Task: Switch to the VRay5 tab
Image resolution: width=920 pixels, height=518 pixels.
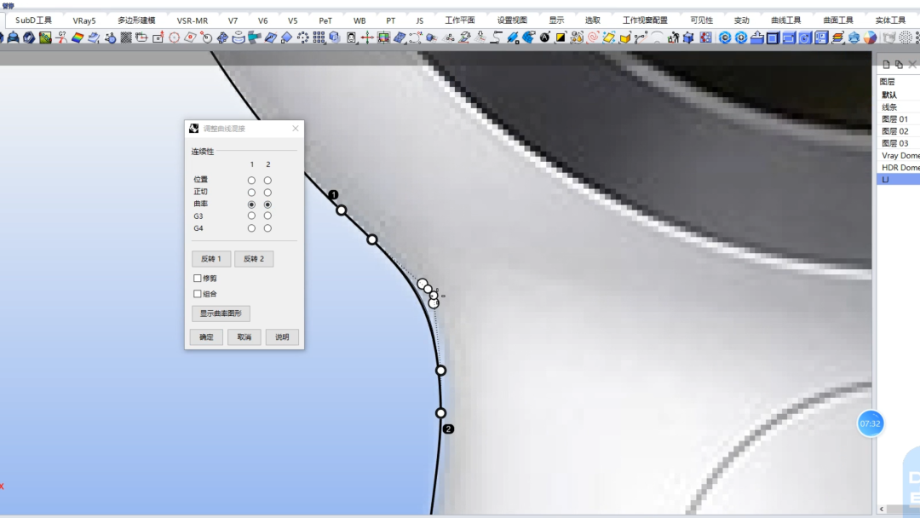Action: pyautogui.click(x=83, y=20)
